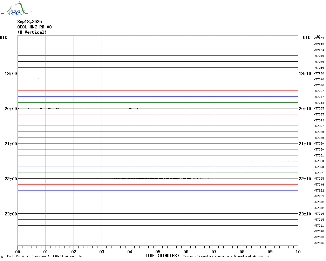This screenshot has height=261, width=326.
Task: Click the DC offset value -57276
Action: coord(319,62)
